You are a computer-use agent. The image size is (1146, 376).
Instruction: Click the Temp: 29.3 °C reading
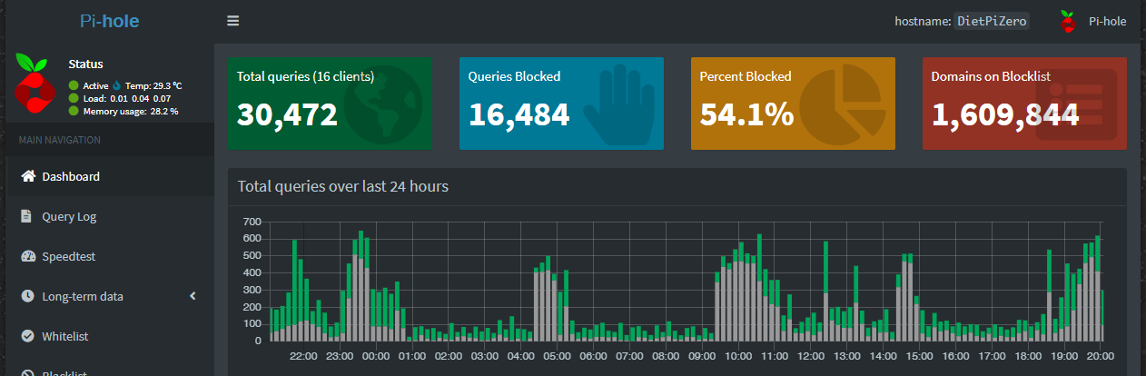tap(153, 85)
